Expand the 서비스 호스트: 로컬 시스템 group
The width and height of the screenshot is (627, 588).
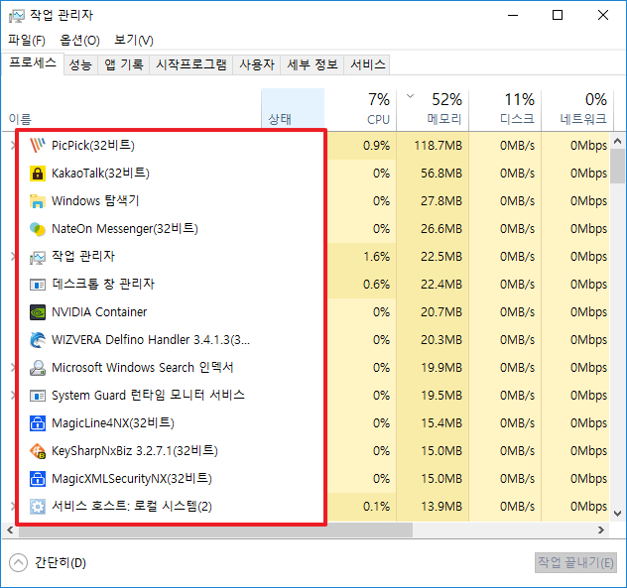click(x=13, y=507)
